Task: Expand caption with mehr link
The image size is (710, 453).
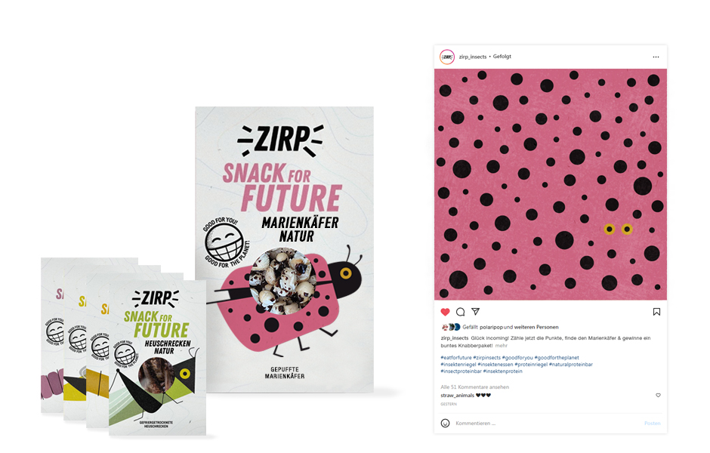Action: click(502, 346)
